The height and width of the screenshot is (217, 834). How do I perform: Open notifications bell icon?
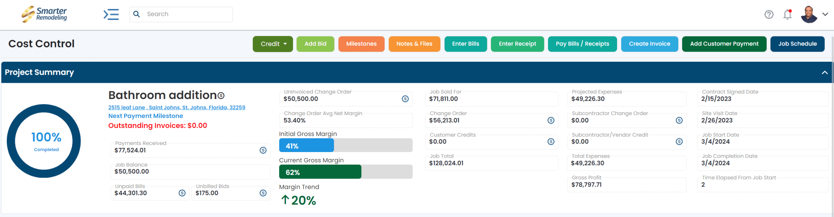(787, 14)
